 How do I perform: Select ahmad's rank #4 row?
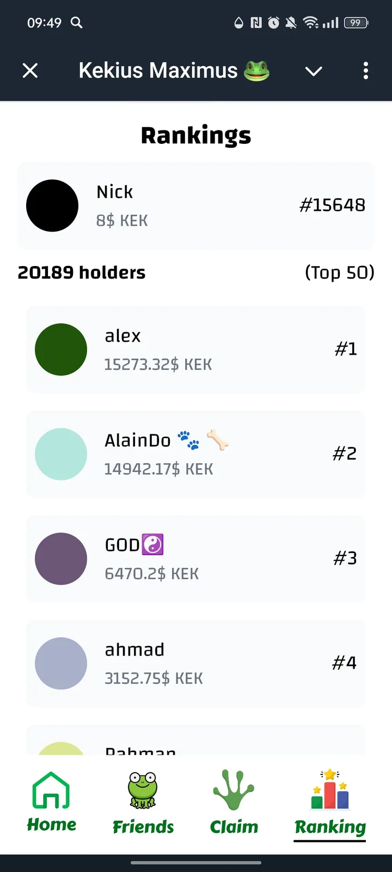pos(195,663)
